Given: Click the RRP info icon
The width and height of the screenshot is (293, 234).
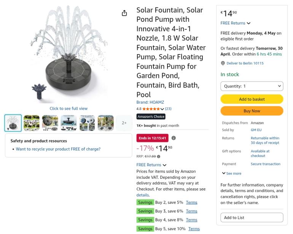Looking at the screenshot, I should (x=159, y=156).
